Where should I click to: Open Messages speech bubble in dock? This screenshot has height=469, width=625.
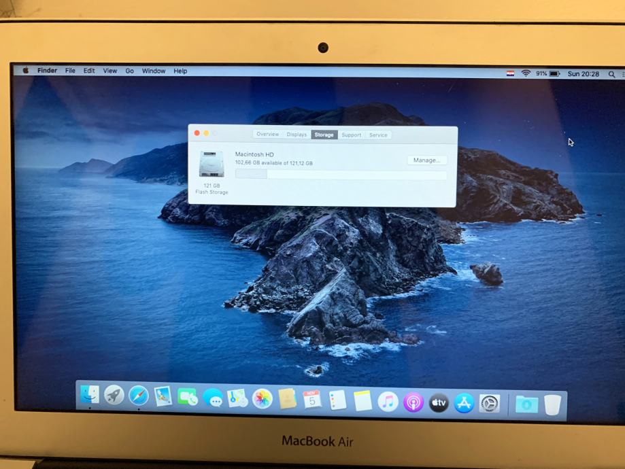pyautogui.click(x=213, y=398)
